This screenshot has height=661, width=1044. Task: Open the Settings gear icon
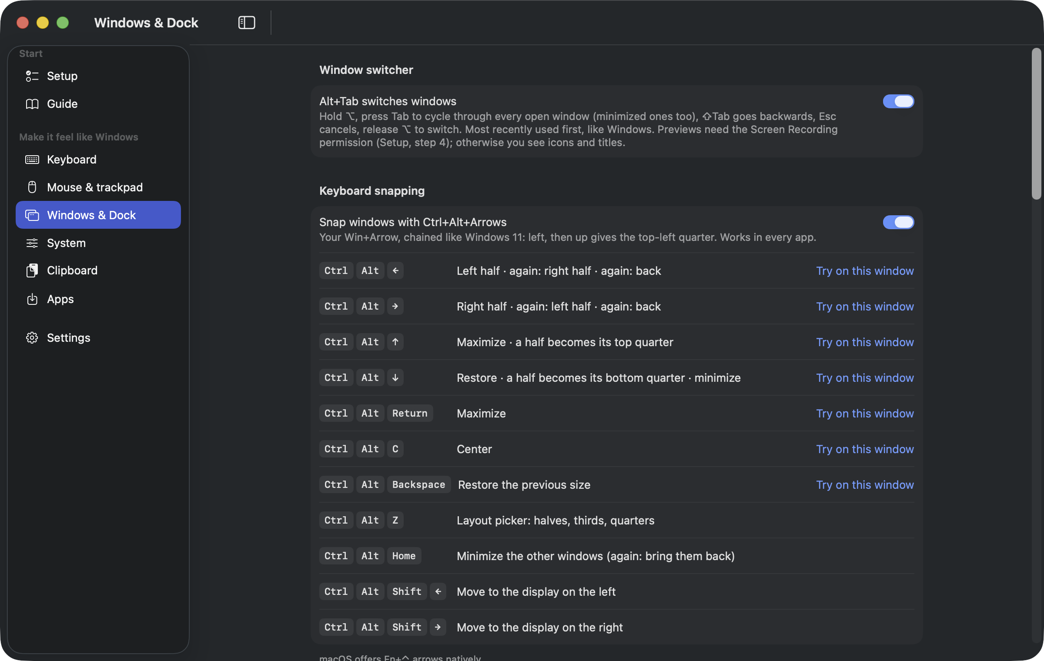pos(32,338)
